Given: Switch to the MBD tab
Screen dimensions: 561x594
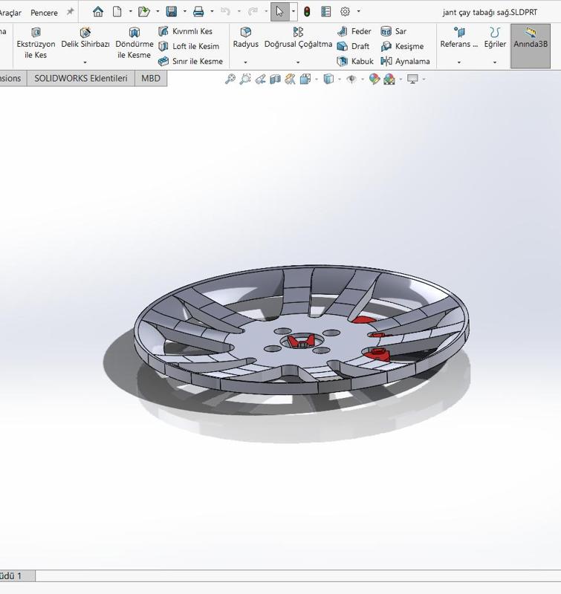Looking at the screenshot, I should pos(151,79).
